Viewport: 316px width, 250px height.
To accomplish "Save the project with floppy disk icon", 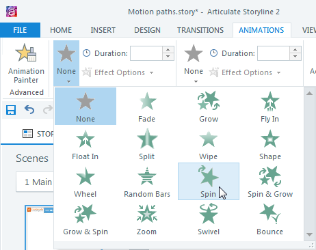I will click(11, 110).
